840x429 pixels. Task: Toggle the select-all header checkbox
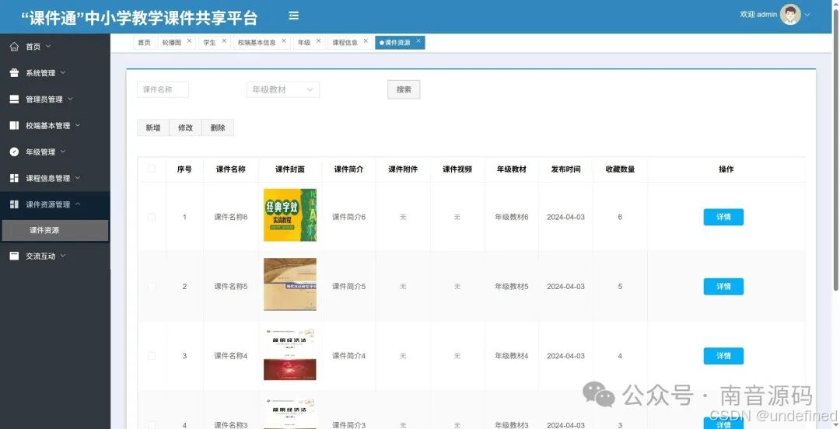click(x=152, y=169)
